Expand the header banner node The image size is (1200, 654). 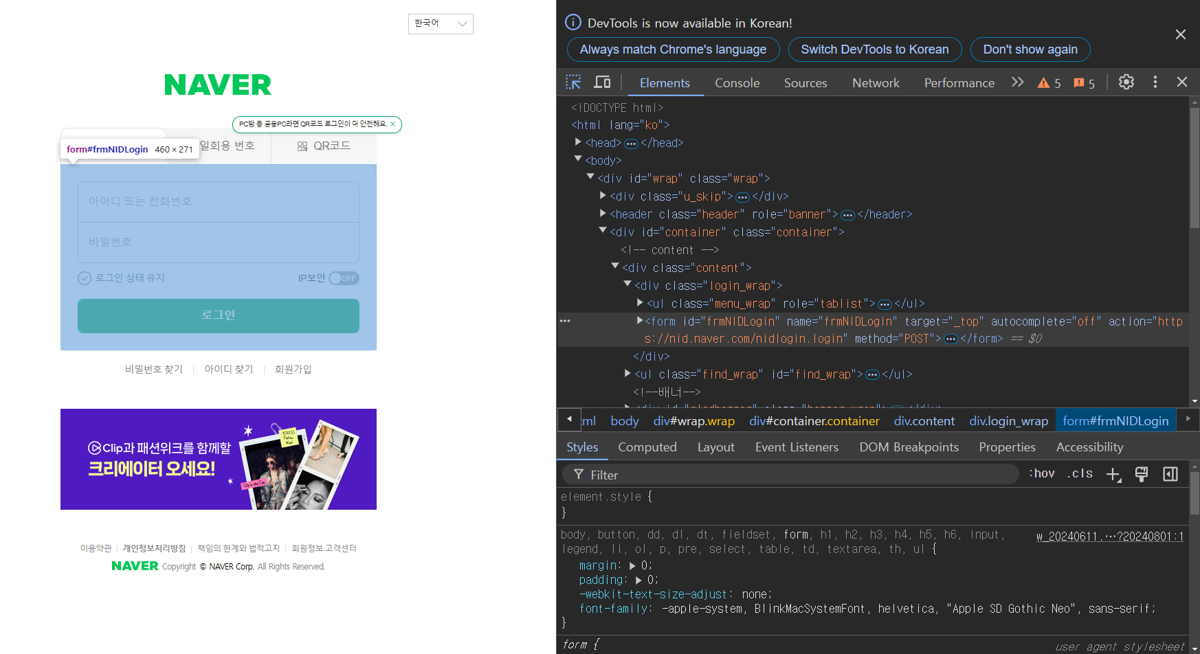pyautogui.click(x=603, y=214)
